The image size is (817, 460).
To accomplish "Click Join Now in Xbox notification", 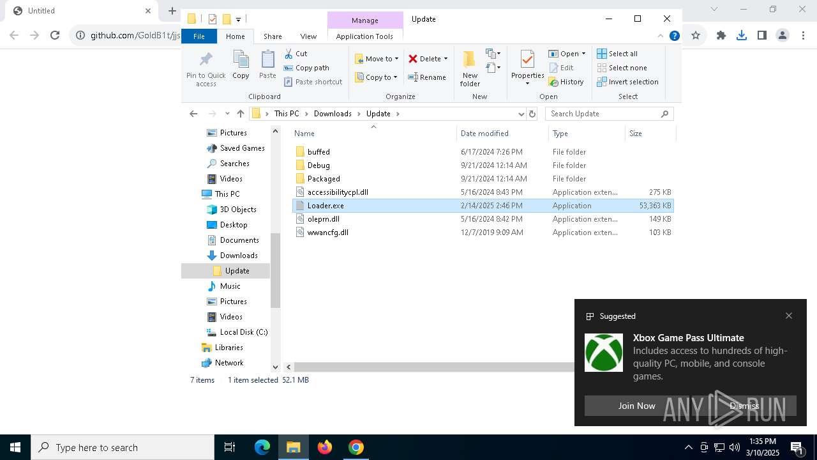I will [636, 406].
